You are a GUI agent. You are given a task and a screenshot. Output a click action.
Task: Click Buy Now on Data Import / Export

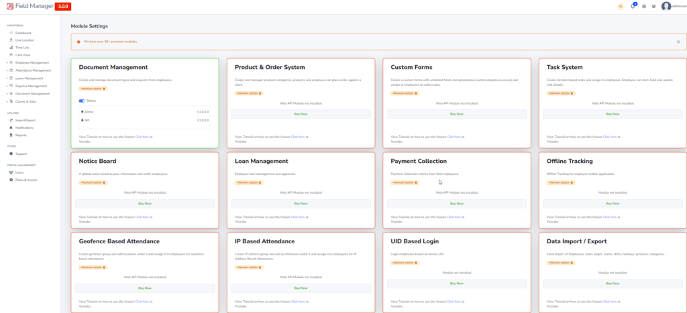pos(613,284)
